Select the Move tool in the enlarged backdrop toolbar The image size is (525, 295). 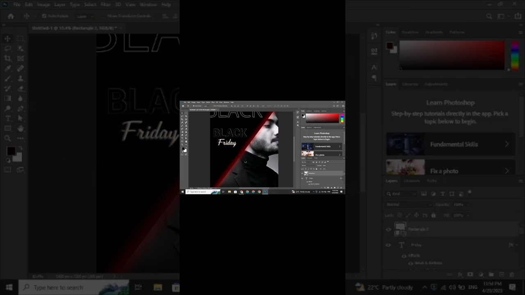tap(8, 39)
